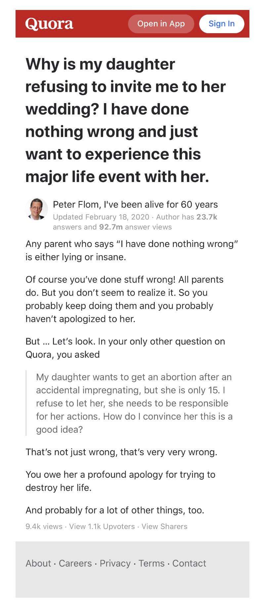Click the Quora logo
259x605 pixels.
[x=49, y=24]
